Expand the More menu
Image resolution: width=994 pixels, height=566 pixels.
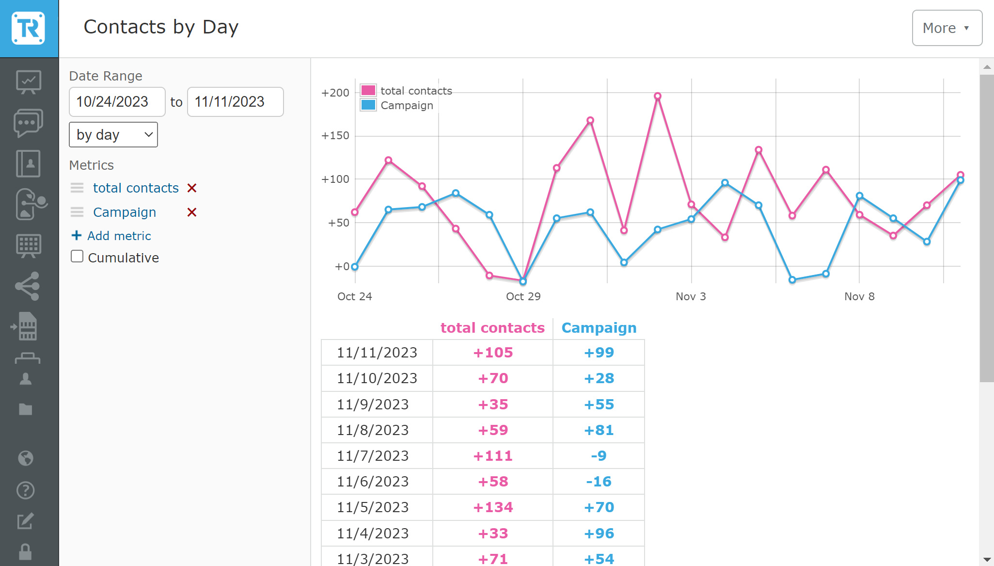[x=946, y=28]
